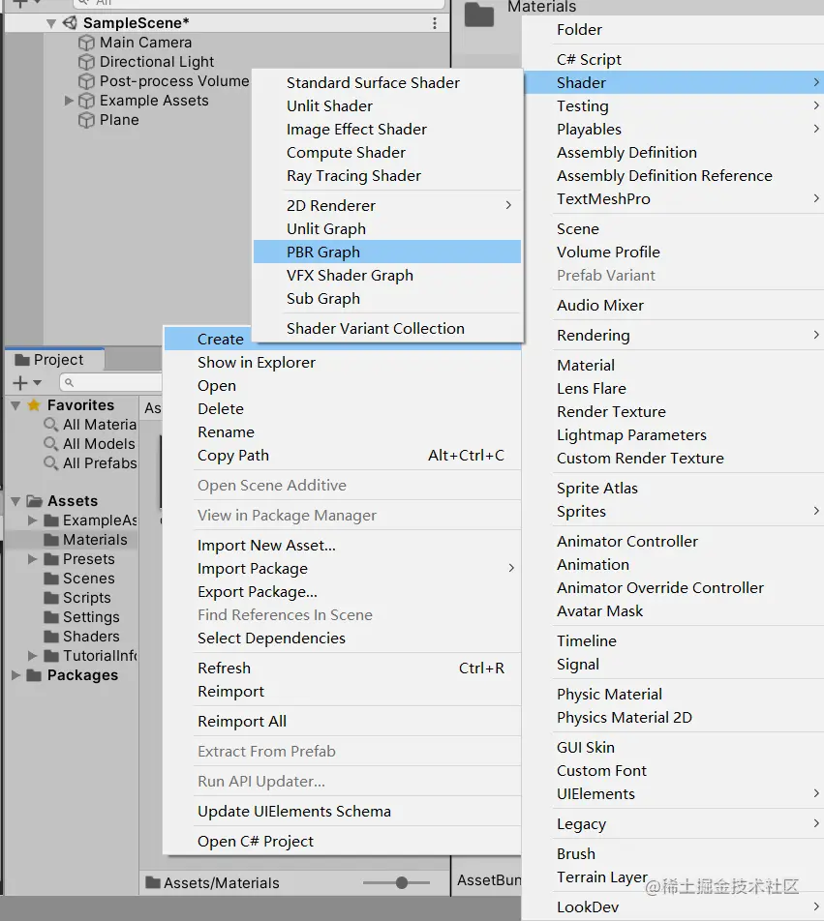The width and height of the screenshot is (824, 921).
Task: Choose Terrain Layer option
Action: point(674,876)
